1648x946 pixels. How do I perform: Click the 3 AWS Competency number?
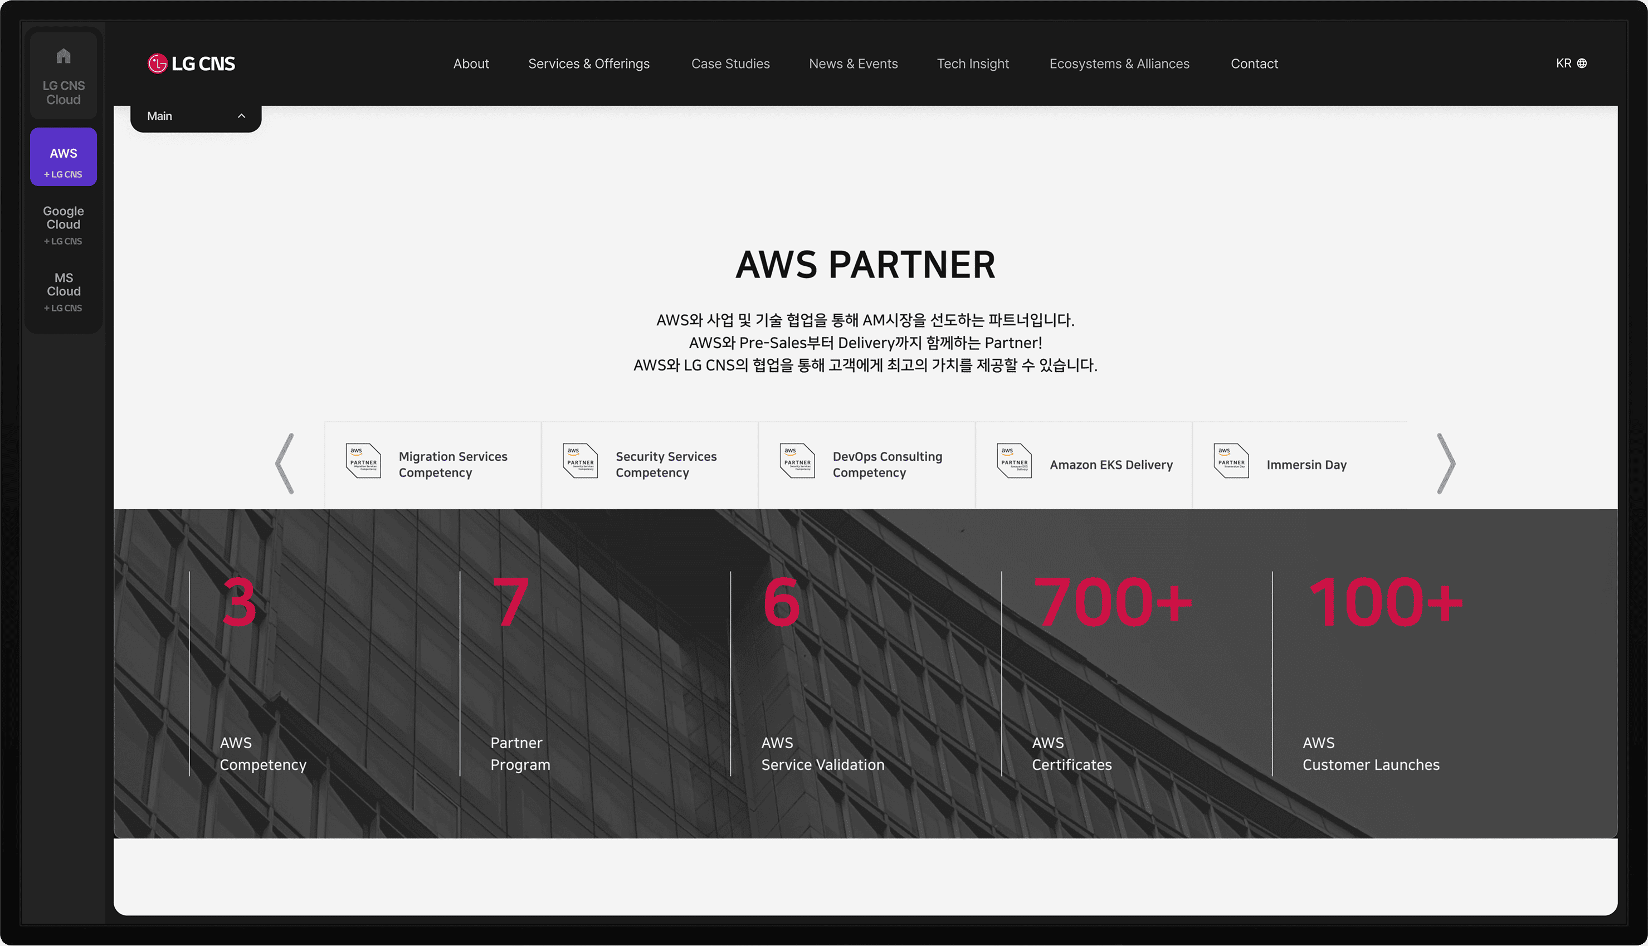click(239, 602)
